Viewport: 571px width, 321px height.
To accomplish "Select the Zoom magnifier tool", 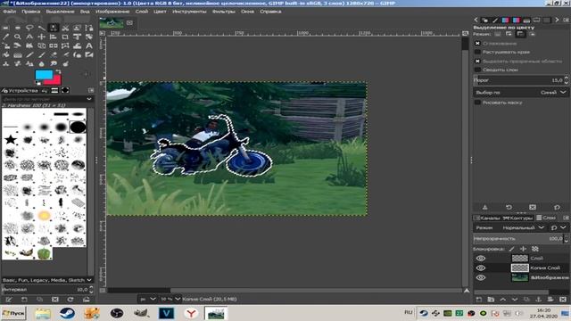I will click(18, 37).
